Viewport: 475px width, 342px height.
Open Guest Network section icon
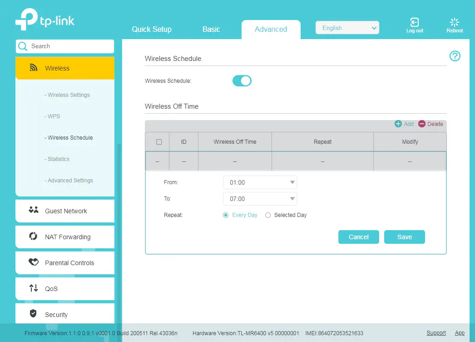33,211
